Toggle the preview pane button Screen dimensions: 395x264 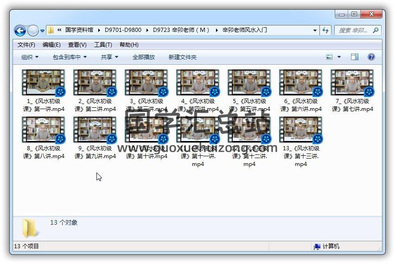[x=355, y=57]
